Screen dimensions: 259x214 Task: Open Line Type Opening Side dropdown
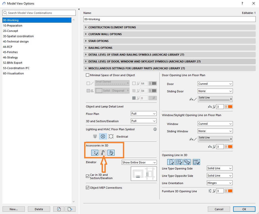coord(220,168)
